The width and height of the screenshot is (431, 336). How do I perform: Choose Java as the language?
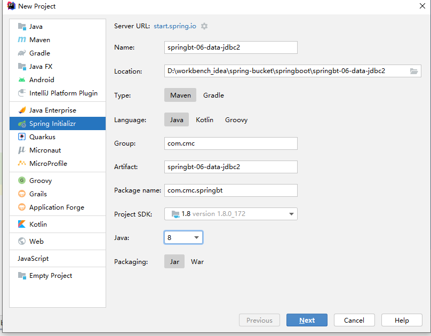point(177,119)
